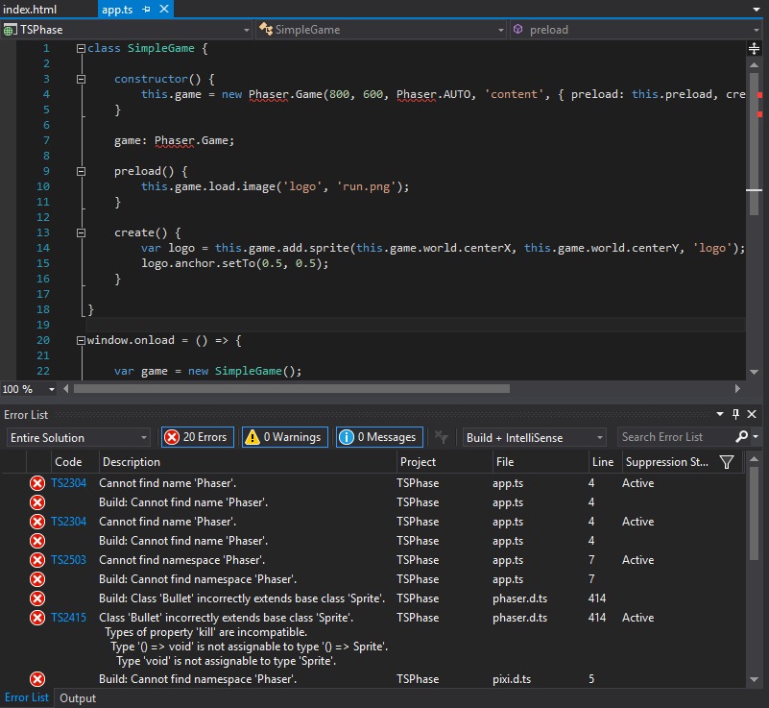Toggle auto-hide pin on Error List

coord(735,414)
